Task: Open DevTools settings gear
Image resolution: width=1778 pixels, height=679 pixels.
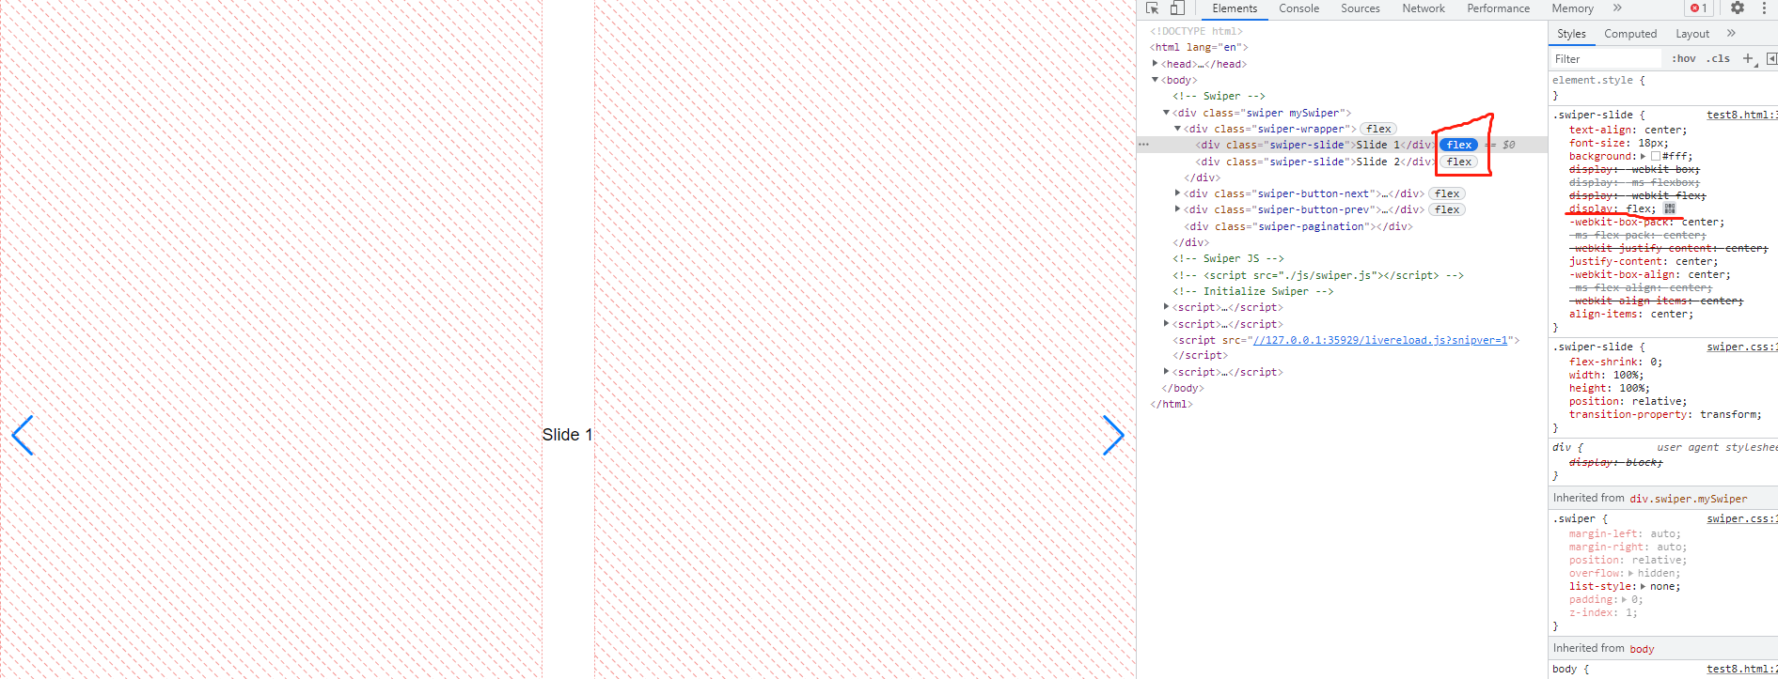Action: tap(1738, 8)
